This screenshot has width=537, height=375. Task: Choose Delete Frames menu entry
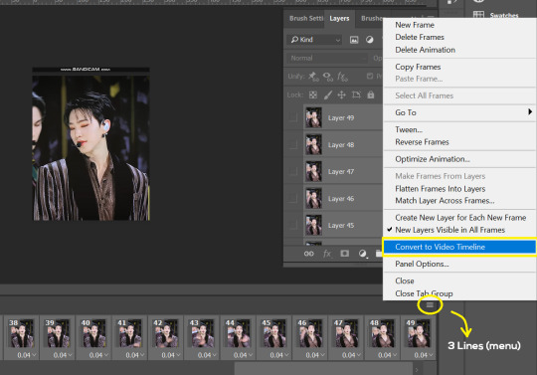tap(420, 37)
